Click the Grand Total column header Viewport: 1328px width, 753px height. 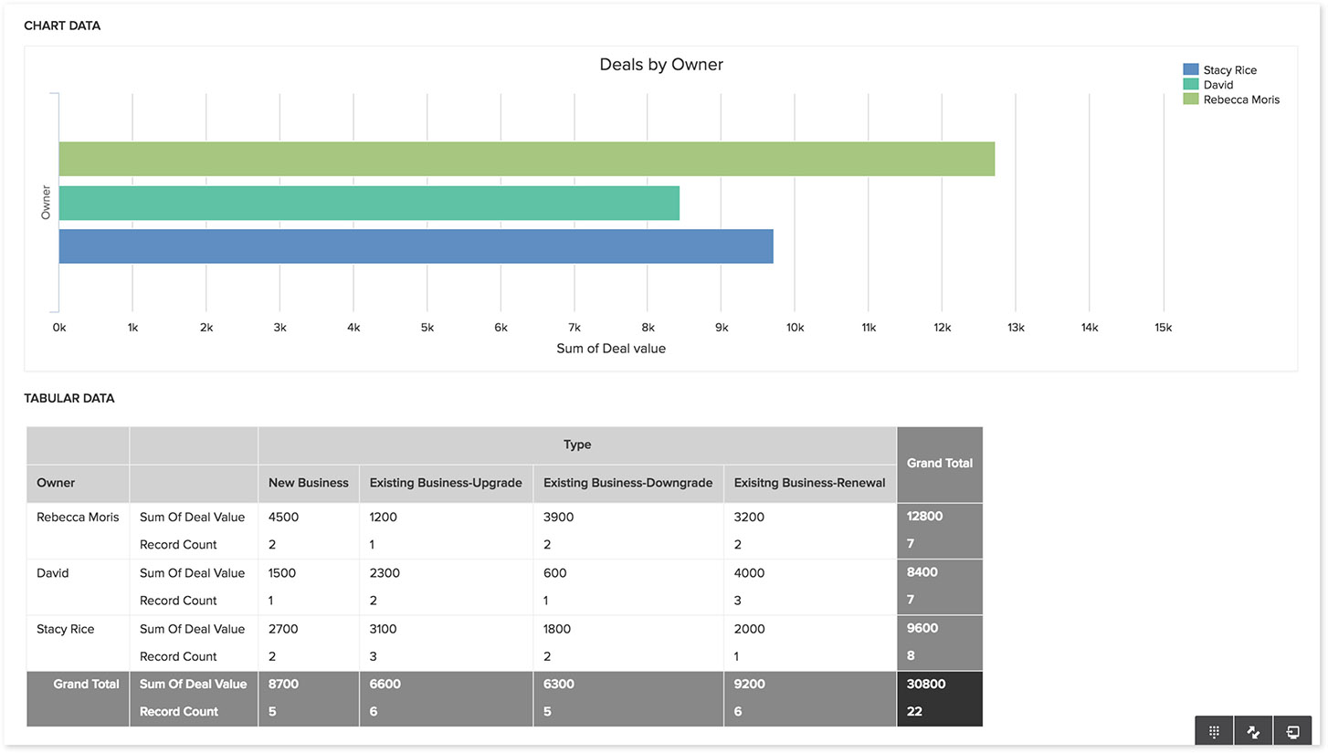click(x=940, y=464)
